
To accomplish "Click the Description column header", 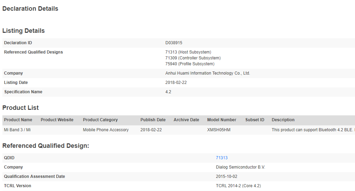I will click(x=283, y=120).
